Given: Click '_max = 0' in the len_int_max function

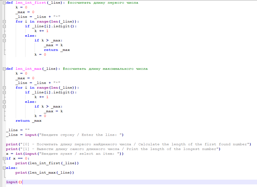Looking at the screenshot, I should [25, 78].
